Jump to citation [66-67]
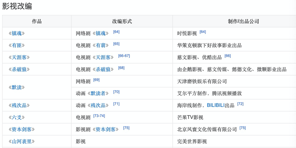The width and height of the screenshot is (296, 148). click(124, 56)
